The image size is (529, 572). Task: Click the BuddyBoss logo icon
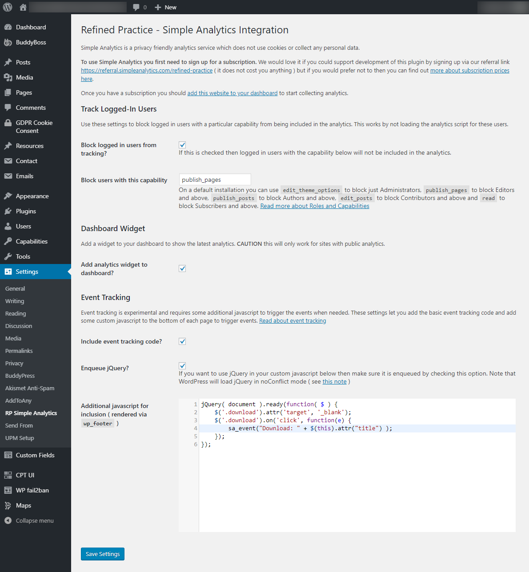[x=8, y=42]
